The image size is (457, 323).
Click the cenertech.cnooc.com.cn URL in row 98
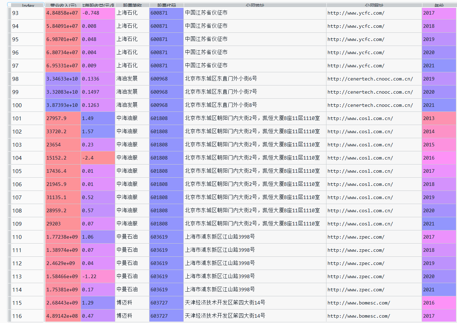click(x=374, y=79)
